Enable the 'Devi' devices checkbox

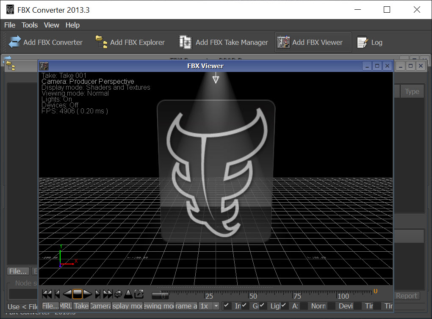tap(332, 306)
